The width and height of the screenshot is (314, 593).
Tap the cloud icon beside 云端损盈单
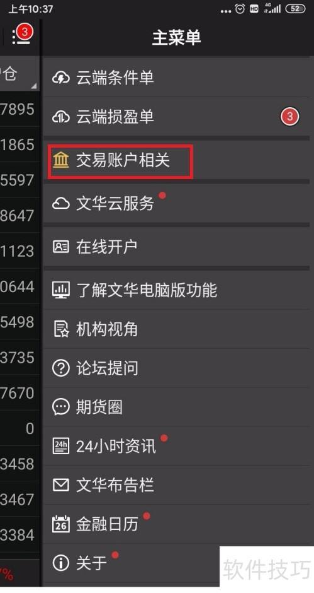pos(61,117)
